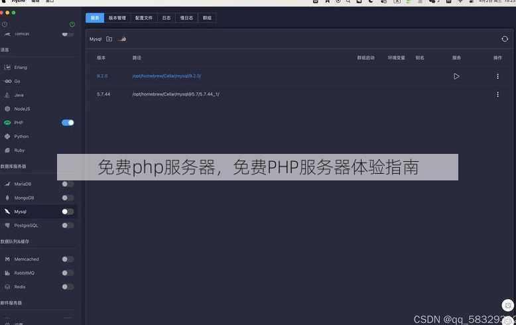Open the Erlang module in sidebar

pos(21,67)
